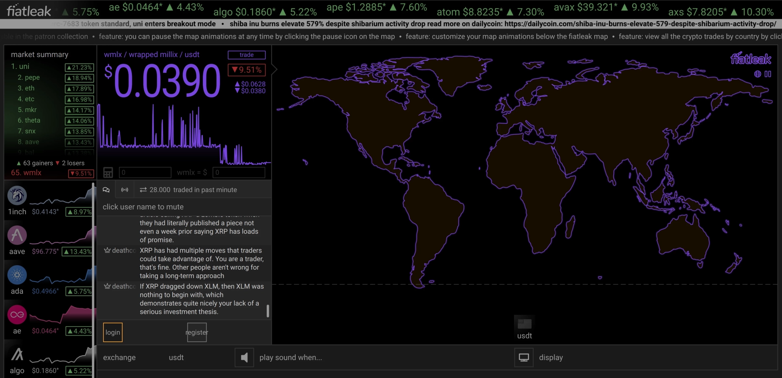This screenshot has height=378, width=782.
Task: Click the 1inch unicorn coin icon
Action: (17, 196)
